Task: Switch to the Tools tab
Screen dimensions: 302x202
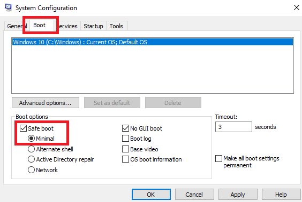Action: click(116, 26)
